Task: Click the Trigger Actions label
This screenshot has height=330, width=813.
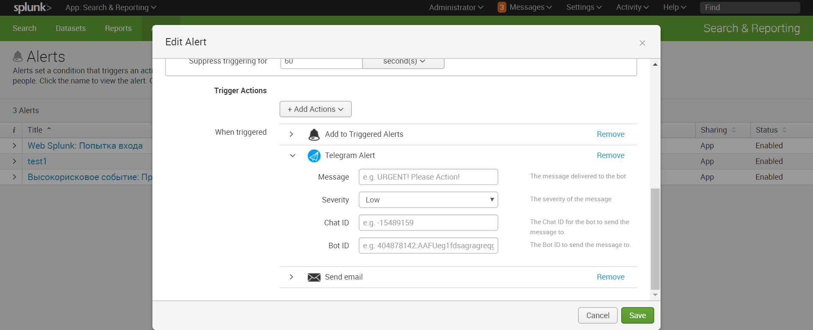Action: pos(240,91)
